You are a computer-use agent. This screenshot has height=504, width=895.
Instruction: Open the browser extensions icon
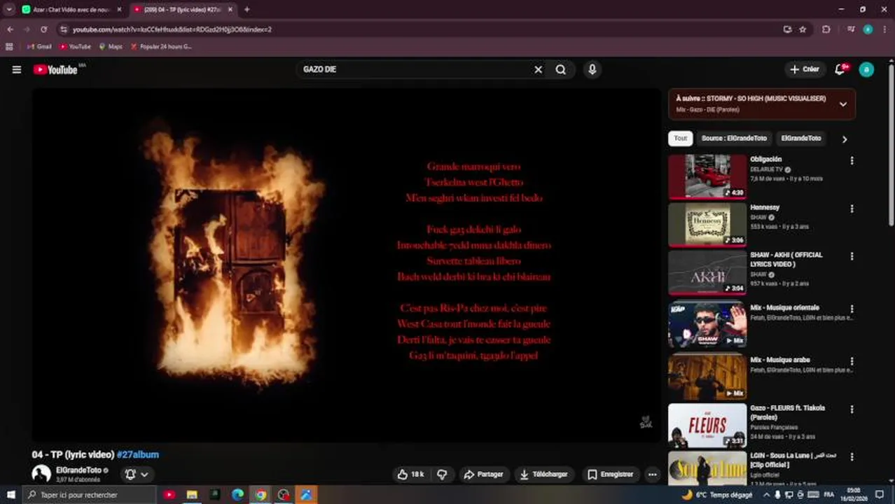[826, 29]
